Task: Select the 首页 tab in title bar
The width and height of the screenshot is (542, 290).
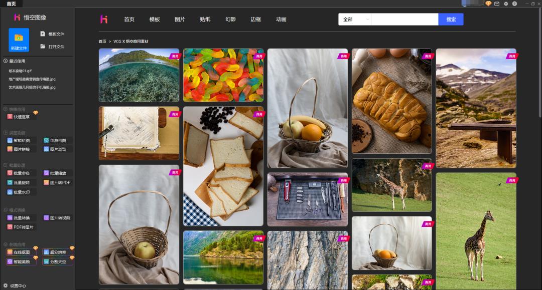Action: click(11, 4)
